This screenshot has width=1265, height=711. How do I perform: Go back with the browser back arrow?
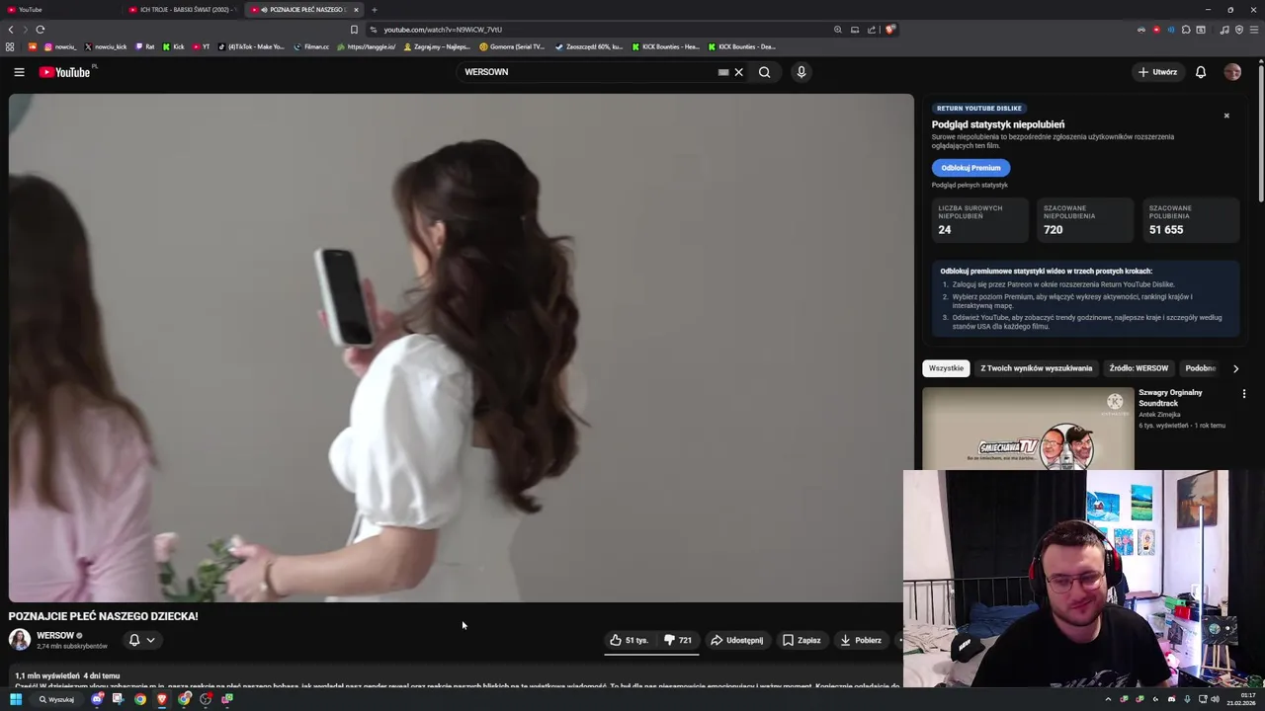click(11, 30)
